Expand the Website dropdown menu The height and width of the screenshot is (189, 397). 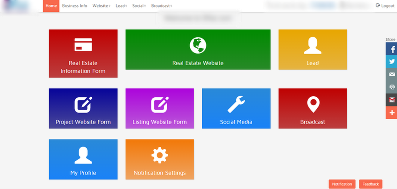101,6
